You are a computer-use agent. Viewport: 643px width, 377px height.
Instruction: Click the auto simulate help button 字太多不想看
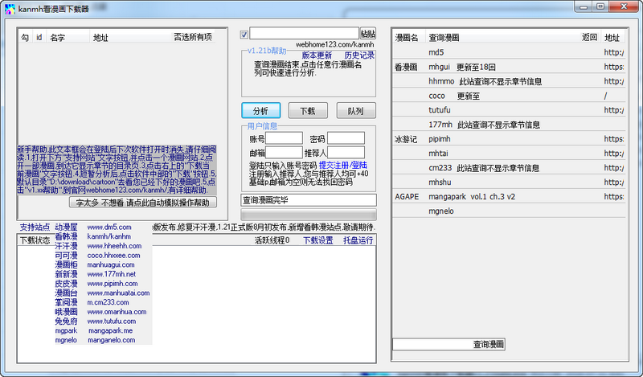143,203
